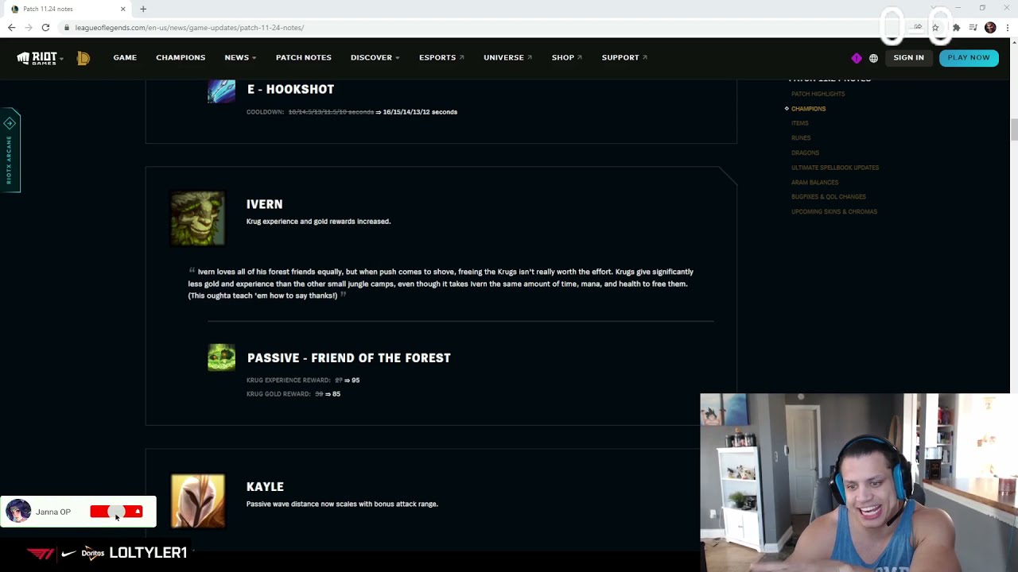
Task: Open the Chrome three-dot menu
Action: click(x=1008, y=28)
